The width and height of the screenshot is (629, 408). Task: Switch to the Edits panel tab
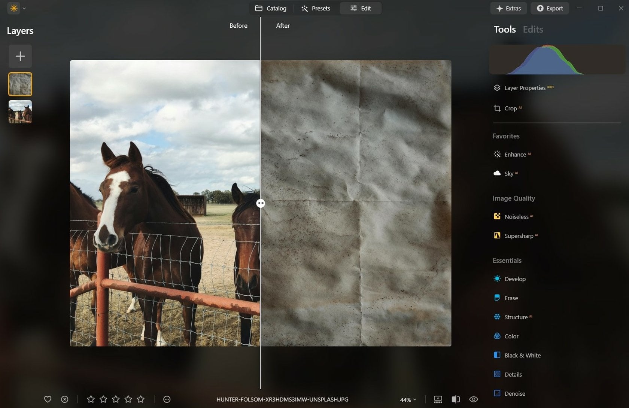coord(533,29)
